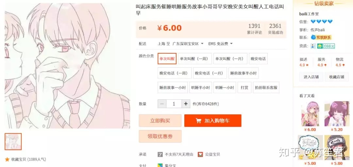Click the 集分宝 payment icon
This screenshot has height=167, width=353.
(x=160, y=165)
